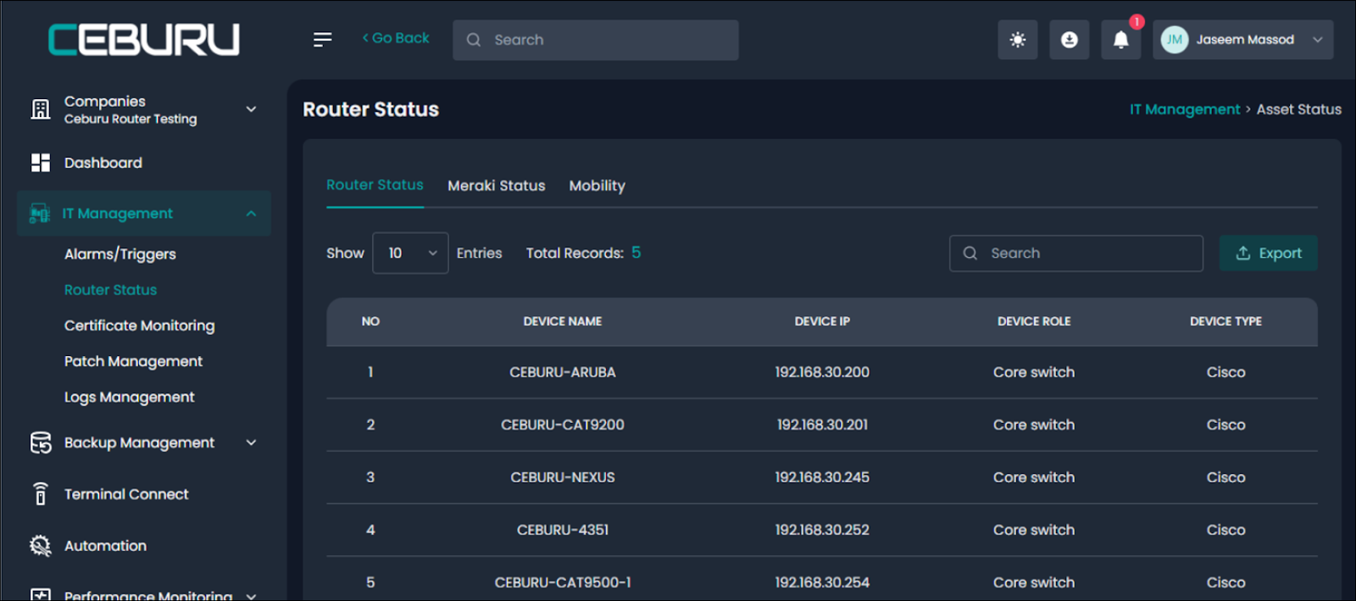Toggle the hamburger sidebar menu icon
Viewport: 1356px width, 601px height.
pos(322,40)
